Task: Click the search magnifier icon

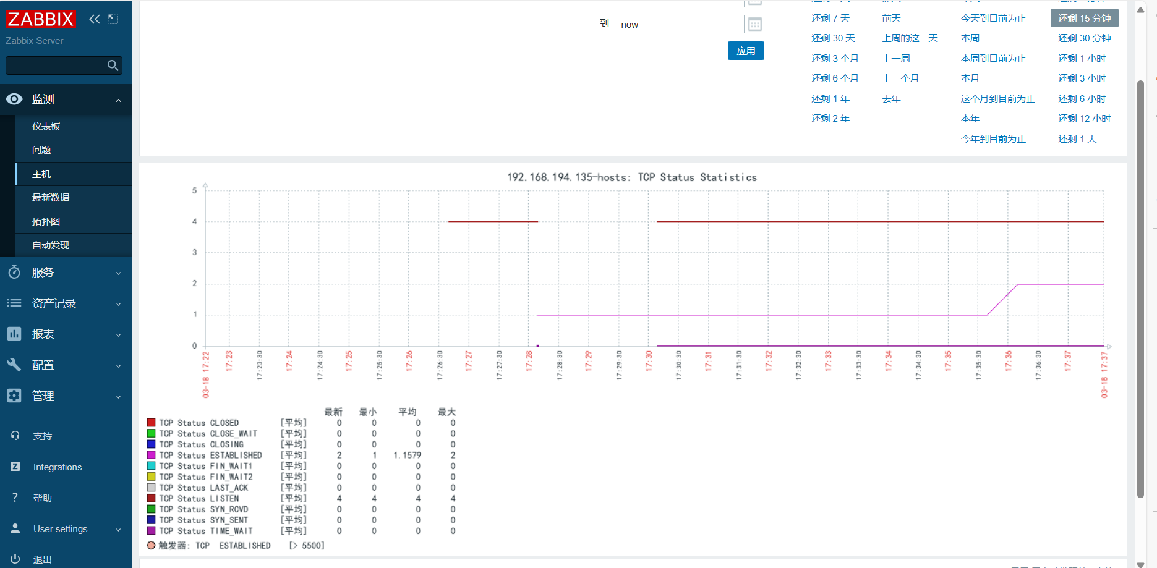Action: pyautogui.click(x=113, y=65)
